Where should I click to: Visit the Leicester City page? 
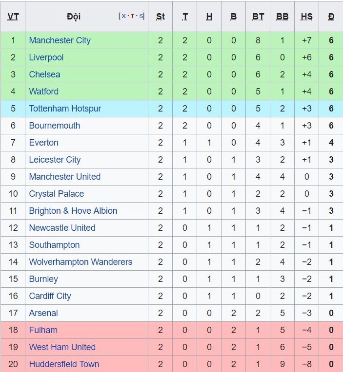pyautogui.click(x=55, y=160)
